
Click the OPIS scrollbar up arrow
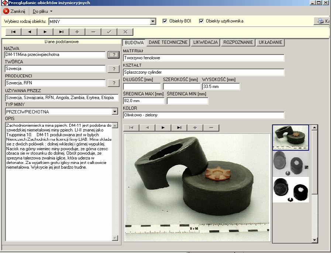[x=115, y=126]
